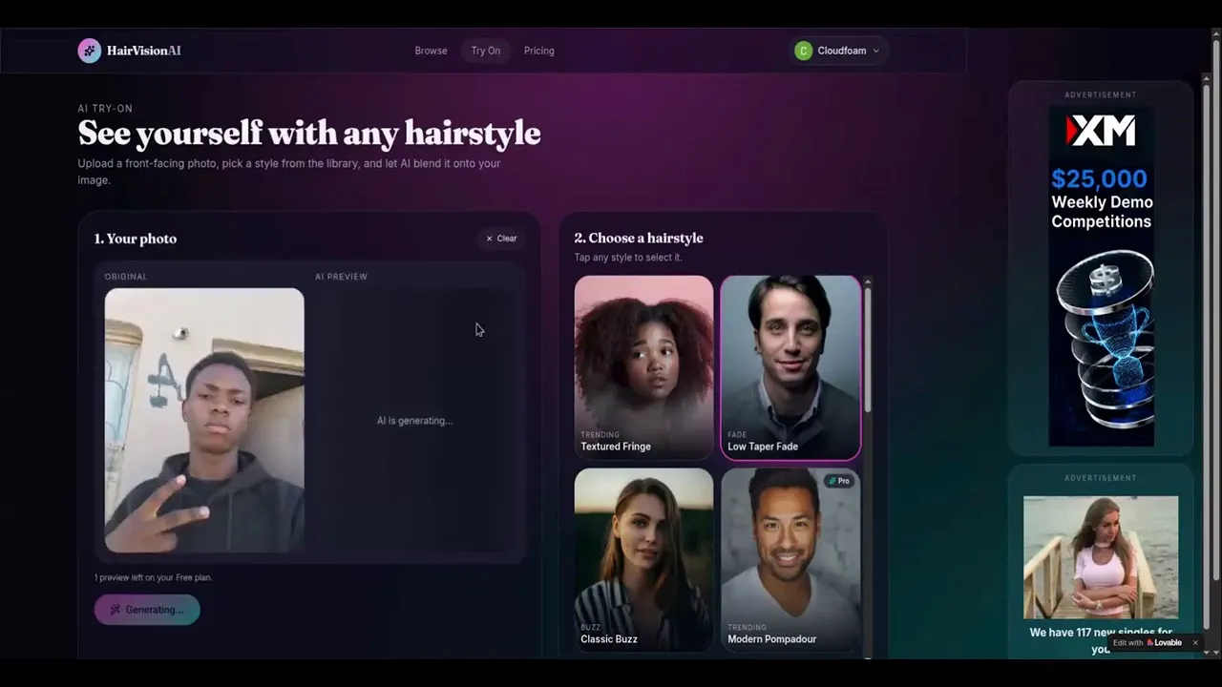Image resolution: width=1222 pixels, height=687 pixels.
Task: Select the Textured Fringe hairstyle
Action: point(643,367)
